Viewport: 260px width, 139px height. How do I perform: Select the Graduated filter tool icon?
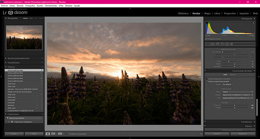click(x=222, y=44)
